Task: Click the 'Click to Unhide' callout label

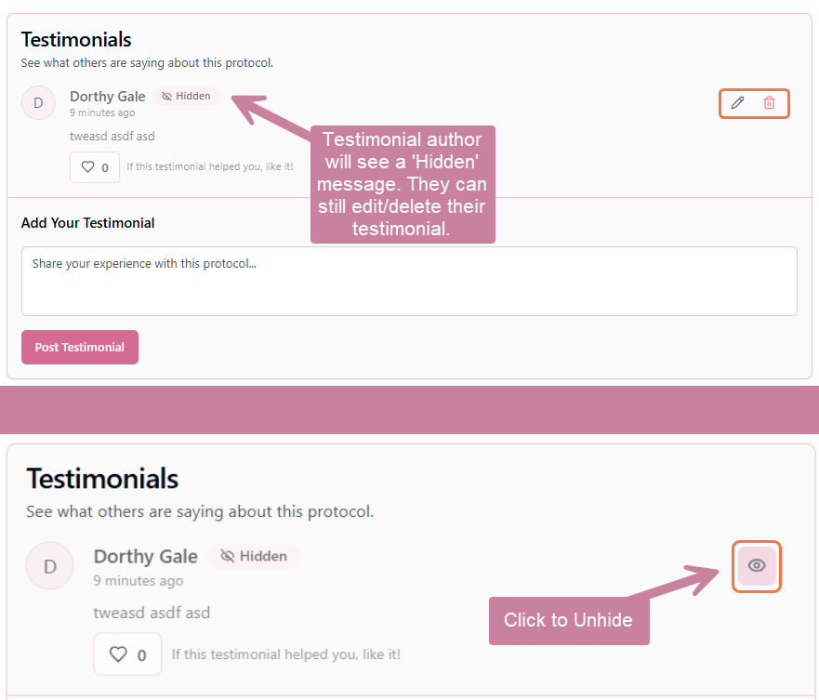Action: [568, 620]
